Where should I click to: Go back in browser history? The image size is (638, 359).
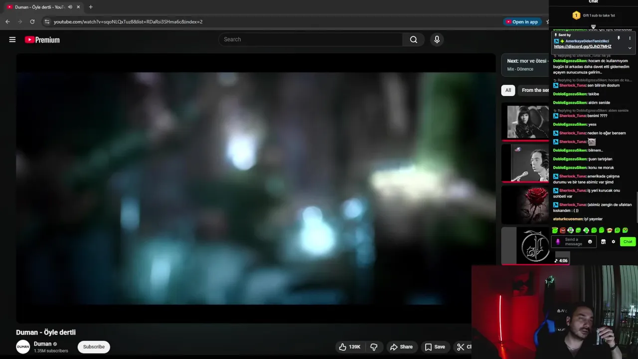point(7,21)
